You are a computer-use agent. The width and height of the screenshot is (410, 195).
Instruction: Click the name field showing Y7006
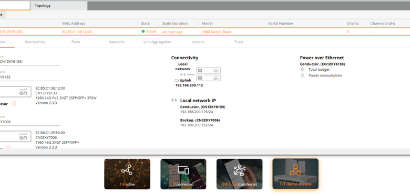click(30, 122)
